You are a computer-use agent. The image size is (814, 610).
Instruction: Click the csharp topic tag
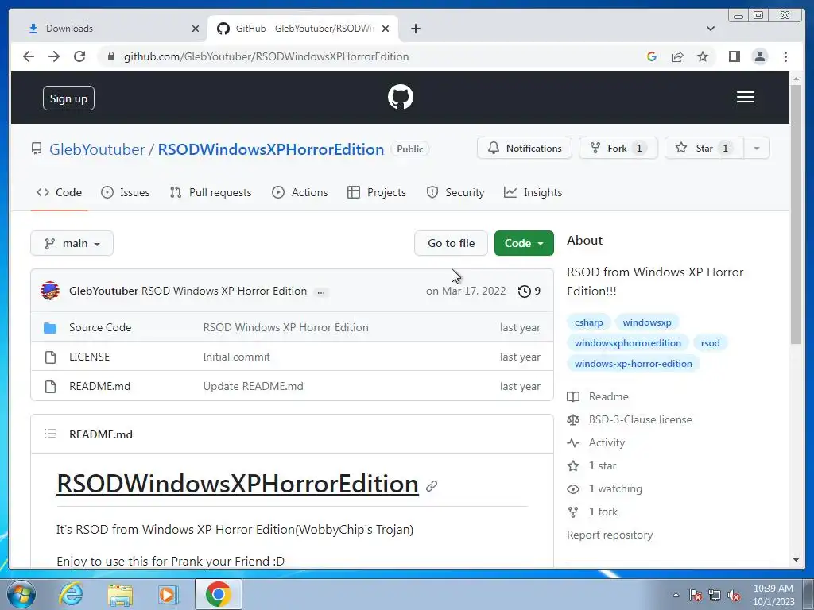point(589,322)
